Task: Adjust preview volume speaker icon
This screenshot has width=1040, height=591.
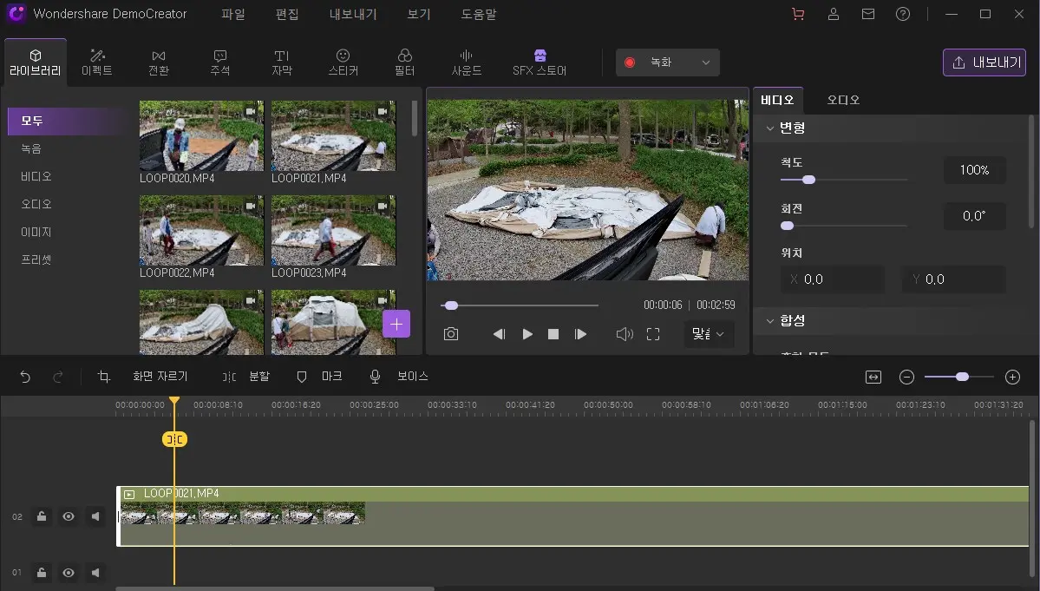Action: pos(625,334)
